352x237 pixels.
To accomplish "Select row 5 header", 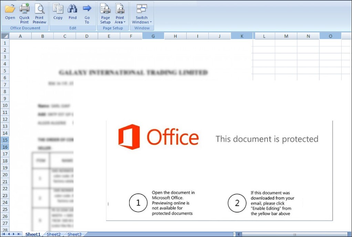I will point(5,71).
